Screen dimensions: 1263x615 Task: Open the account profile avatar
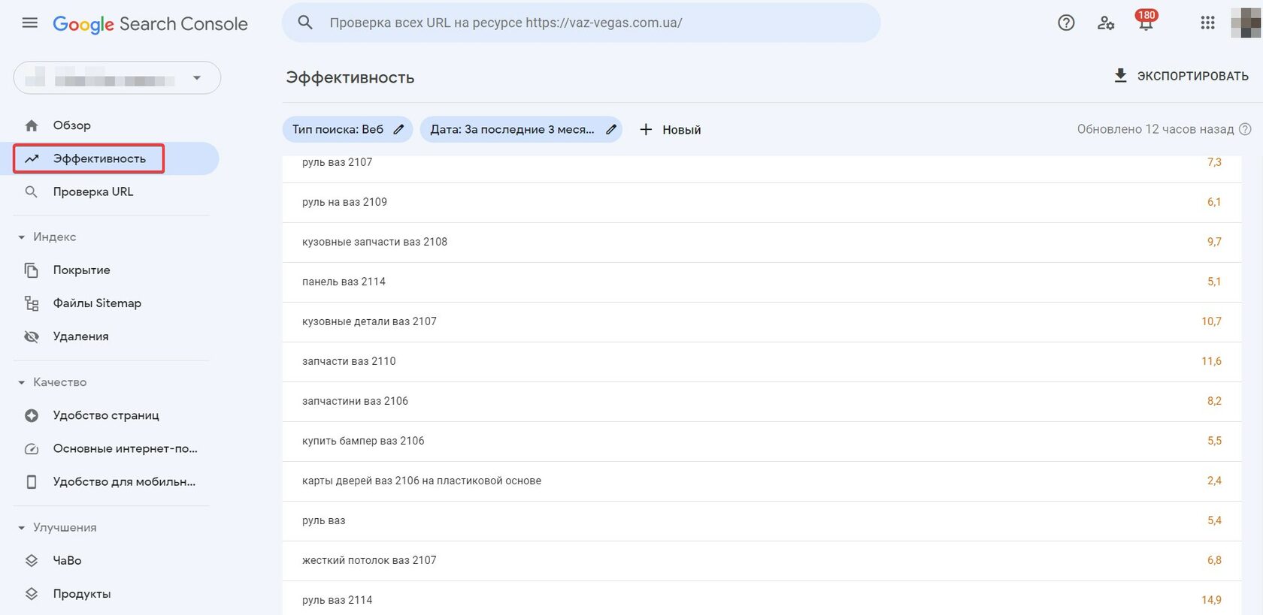coord(1246,23)
